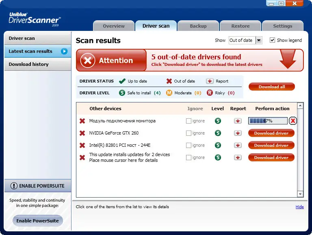Viewport: 312px width, 235px height.
Task: Download driver for the 2 devices update
Action: 271,157
